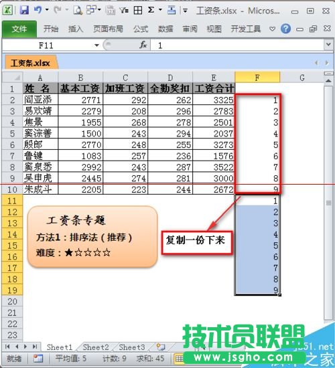Click the Save icon in the quick access toolbar

(x=24, y=10)
